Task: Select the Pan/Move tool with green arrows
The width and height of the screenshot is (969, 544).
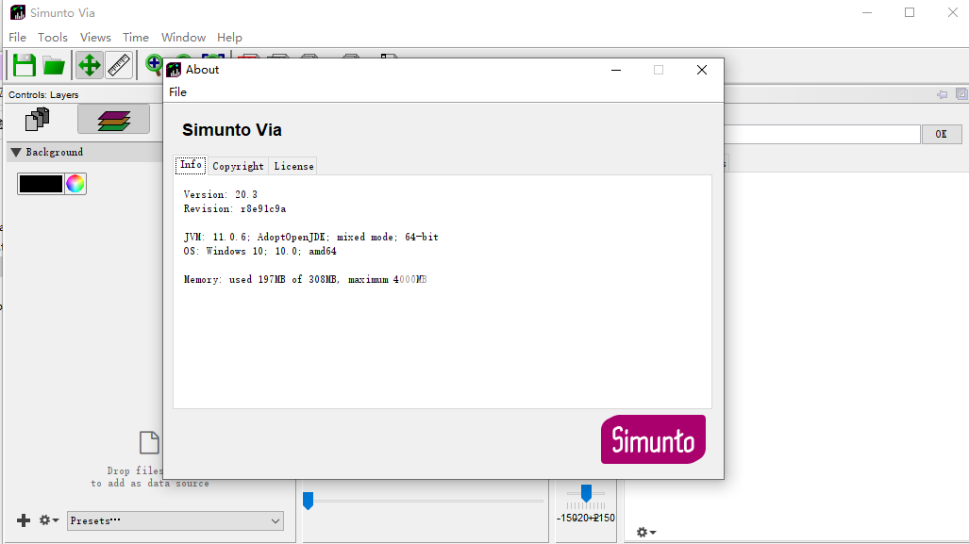Action: 90,65
